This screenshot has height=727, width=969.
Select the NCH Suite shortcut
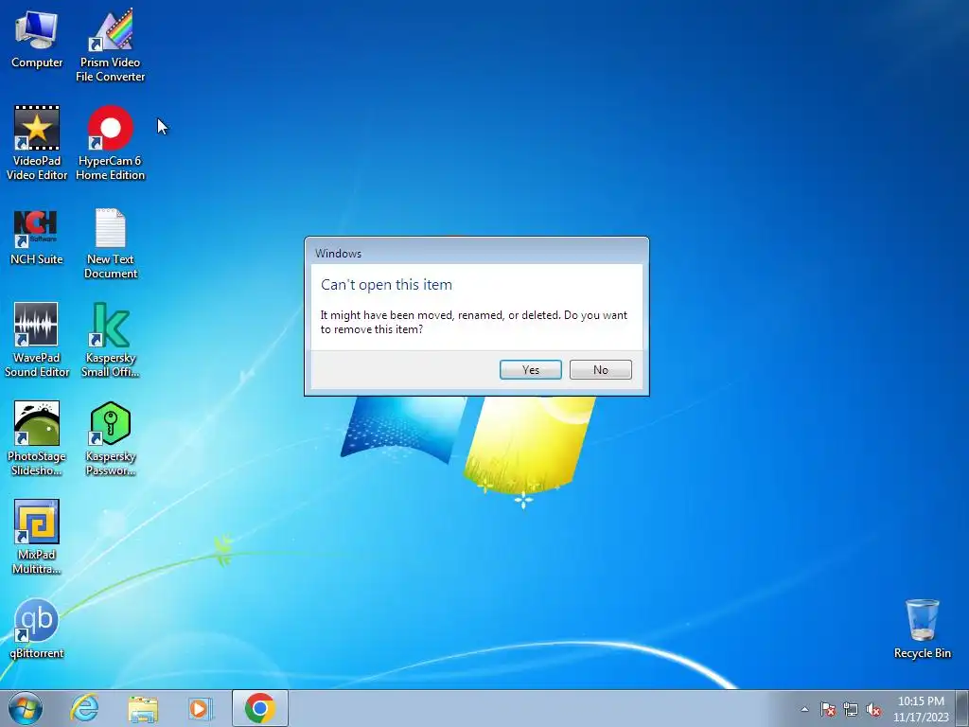pyautogui.click(x=37, y=238)
